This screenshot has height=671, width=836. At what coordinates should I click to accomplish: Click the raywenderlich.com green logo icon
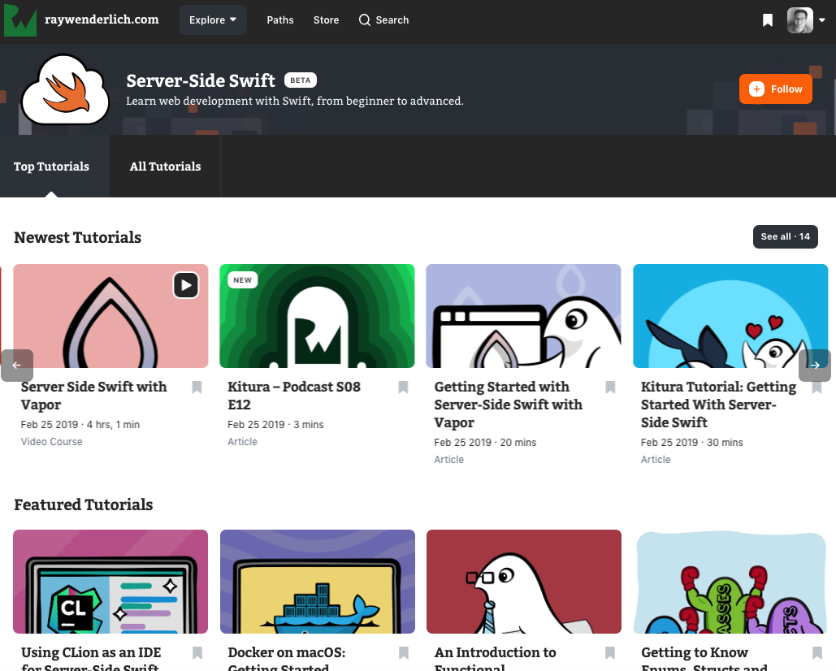(19, 19)
